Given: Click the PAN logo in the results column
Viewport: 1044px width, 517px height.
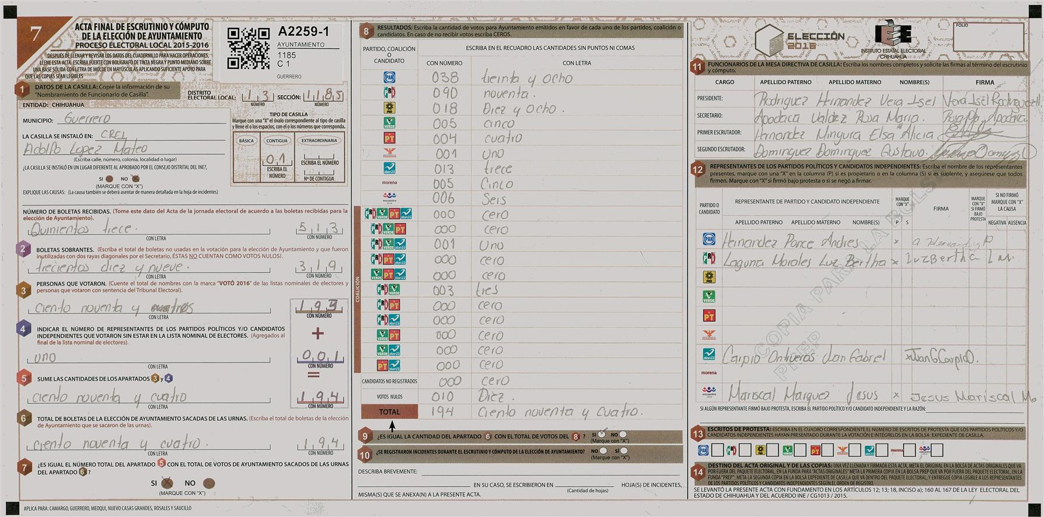Looking at the screenshot, I should tap(389, 78).
